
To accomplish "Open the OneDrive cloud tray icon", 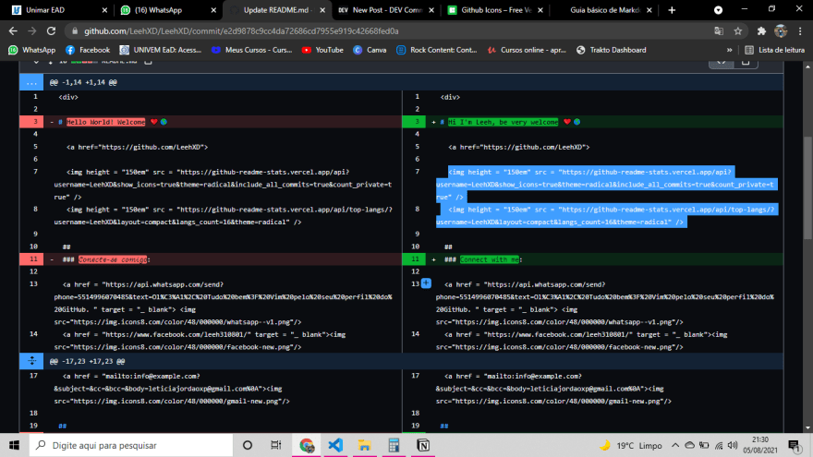I will click(x=689, y=445).
